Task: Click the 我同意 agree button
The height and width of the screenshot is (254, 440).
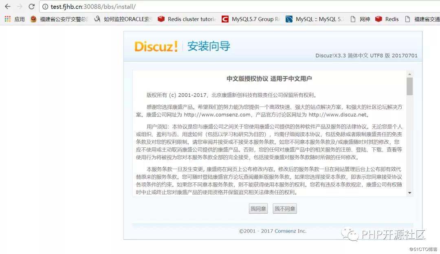Action: [x=258, y=208]
